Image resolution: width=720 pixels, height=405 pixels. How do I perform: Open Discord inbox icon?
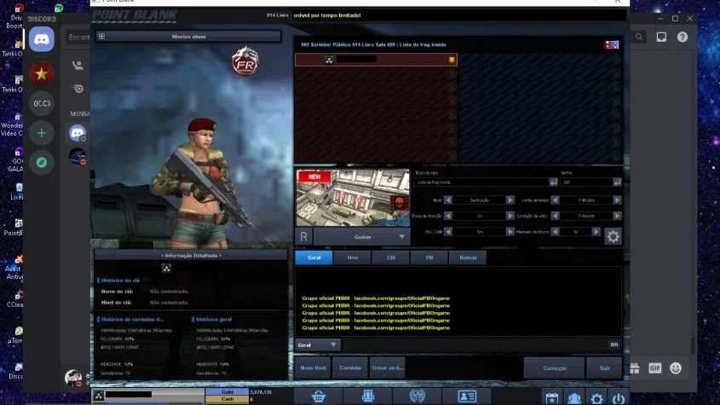tap(661, 37)
